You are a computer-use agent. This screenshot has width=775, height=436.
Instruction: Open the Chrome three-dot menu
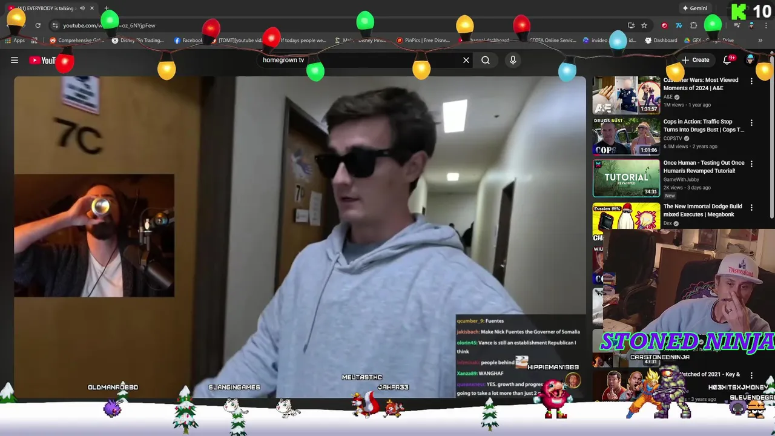[x=765, y=25]
